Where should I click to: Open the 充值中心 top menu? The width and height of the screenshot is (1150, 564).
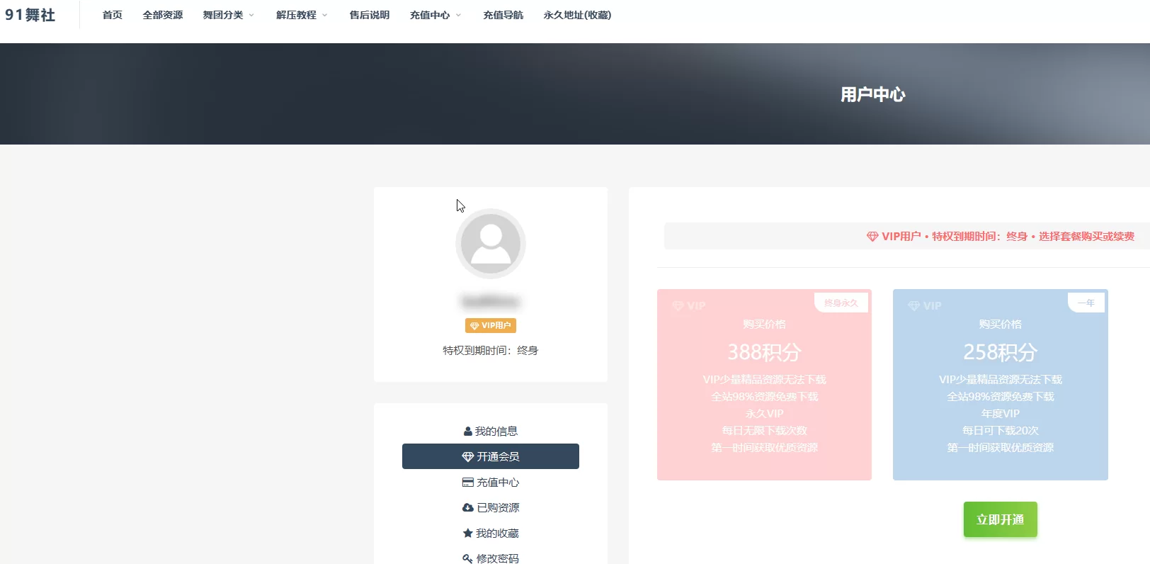coord(430,15)
